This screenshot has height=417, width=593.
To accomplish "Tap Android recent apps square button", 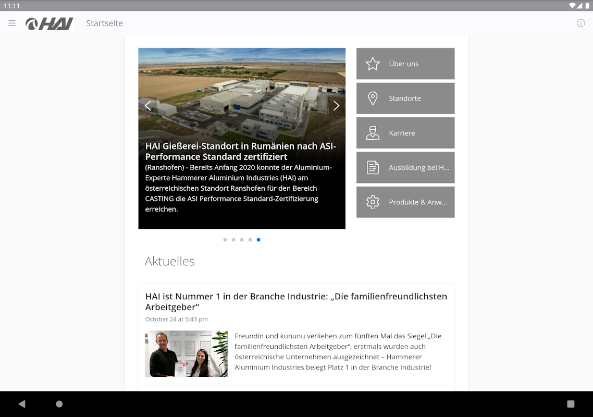I will [x=571, y=404].
